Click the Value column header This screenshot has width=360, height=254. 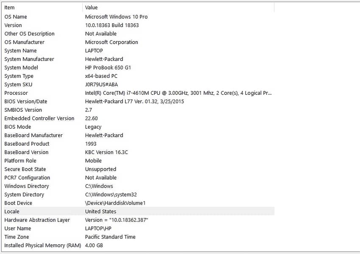click(x=91, y=7)
